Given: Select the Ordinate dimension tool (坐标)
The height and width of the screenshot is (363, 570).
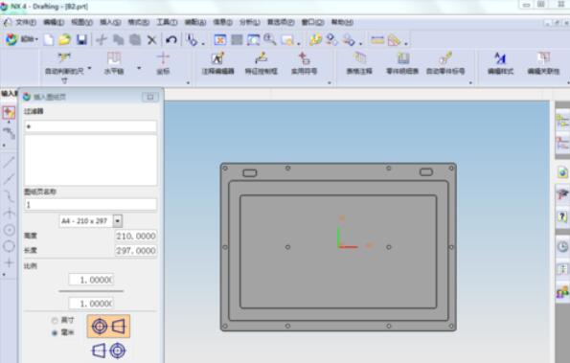Looking at the screenshot, I should 163,63.
